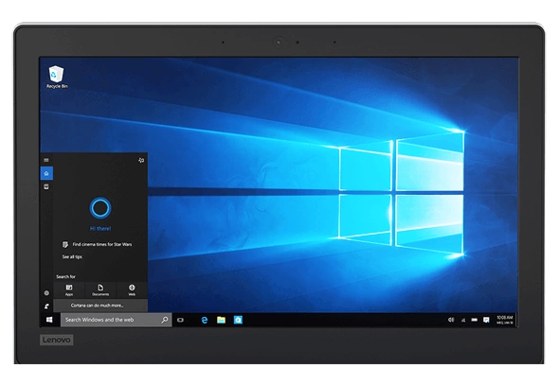Click the magnifier icon in search box

coord(164,320)
